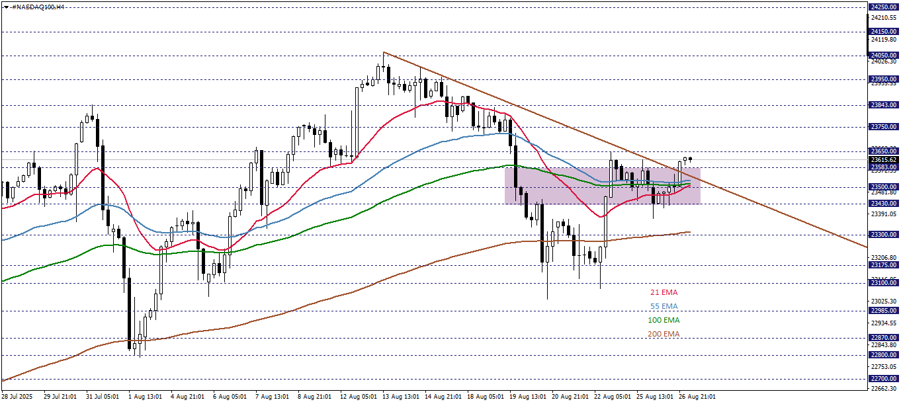Select the 22870.00 horizontal level price label
The image size is (901, 404).
(884, 338)
